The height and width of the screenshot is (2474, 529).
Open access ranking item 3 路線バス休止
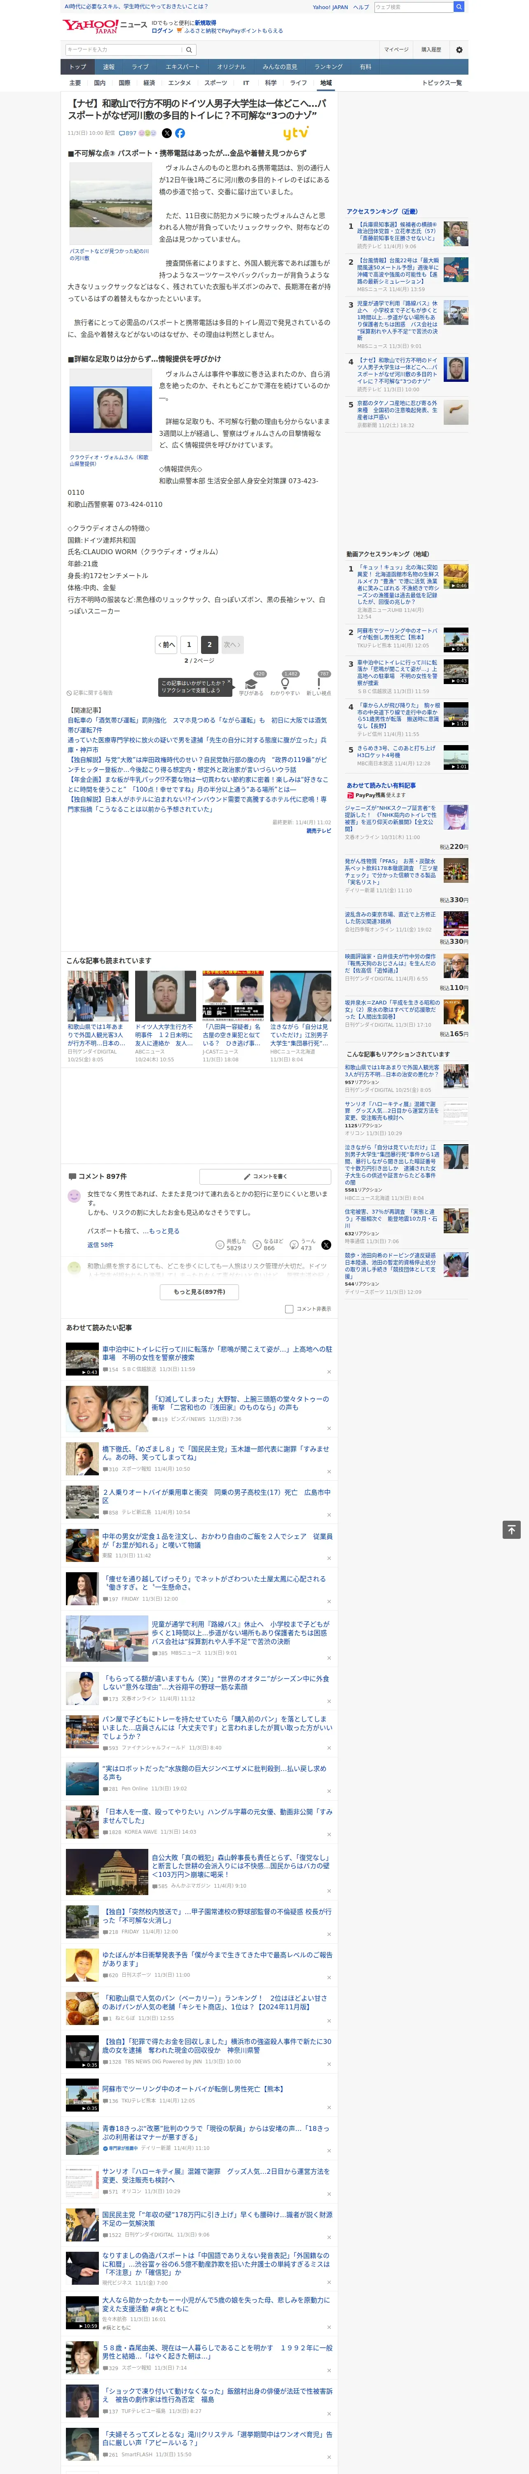pos(398,321)
